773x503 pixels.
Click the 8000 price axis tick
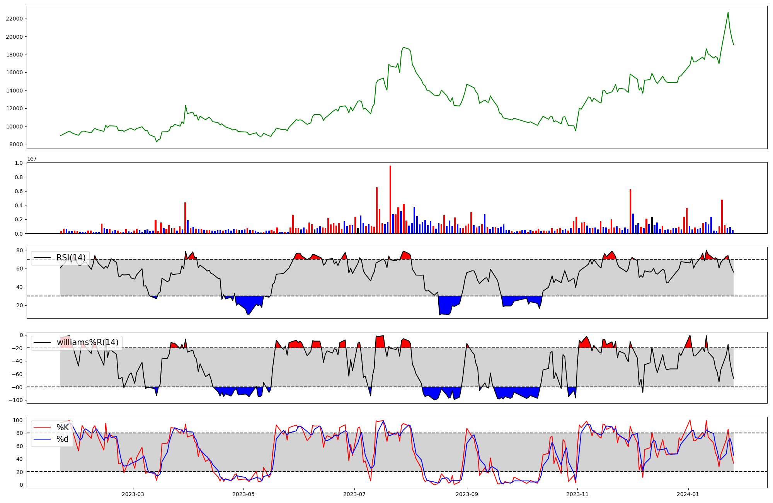(16, 144)
